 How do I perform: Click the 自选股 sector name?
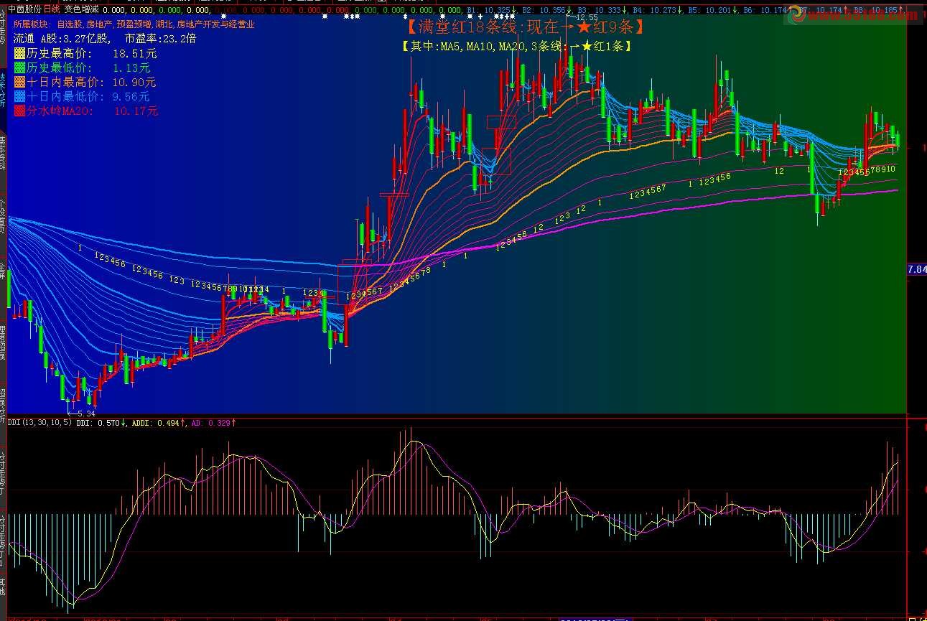(x=70, y=24)
